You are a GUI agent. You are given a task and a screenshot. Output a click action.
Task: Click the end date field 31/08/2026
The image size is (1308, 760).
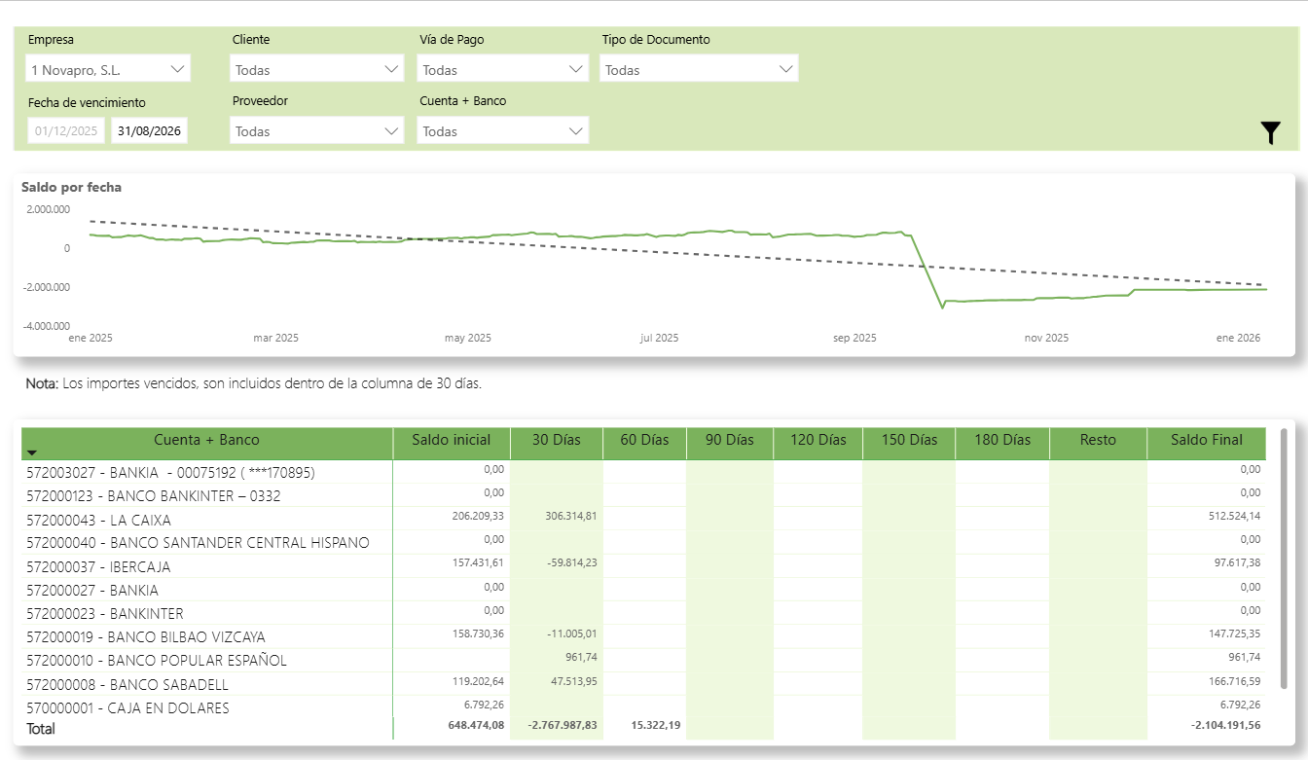[149, 130]
